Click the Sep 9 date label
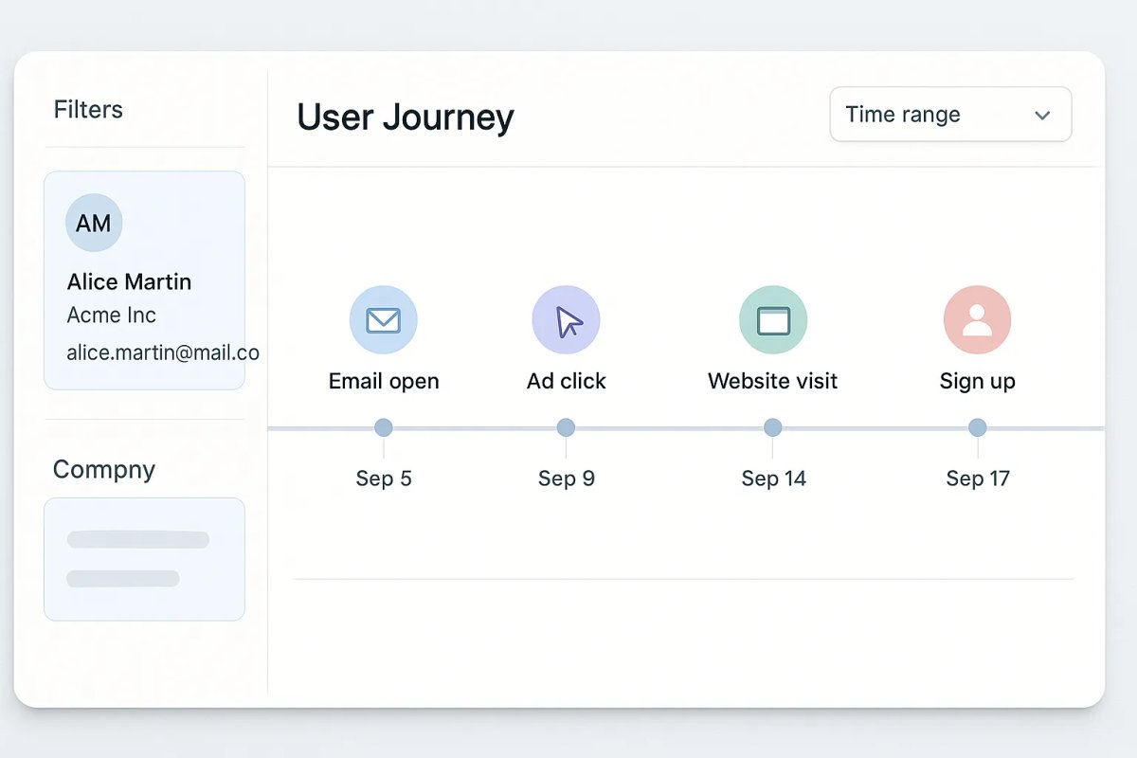This screenshot has height=758, width=1137. [566, 478]
